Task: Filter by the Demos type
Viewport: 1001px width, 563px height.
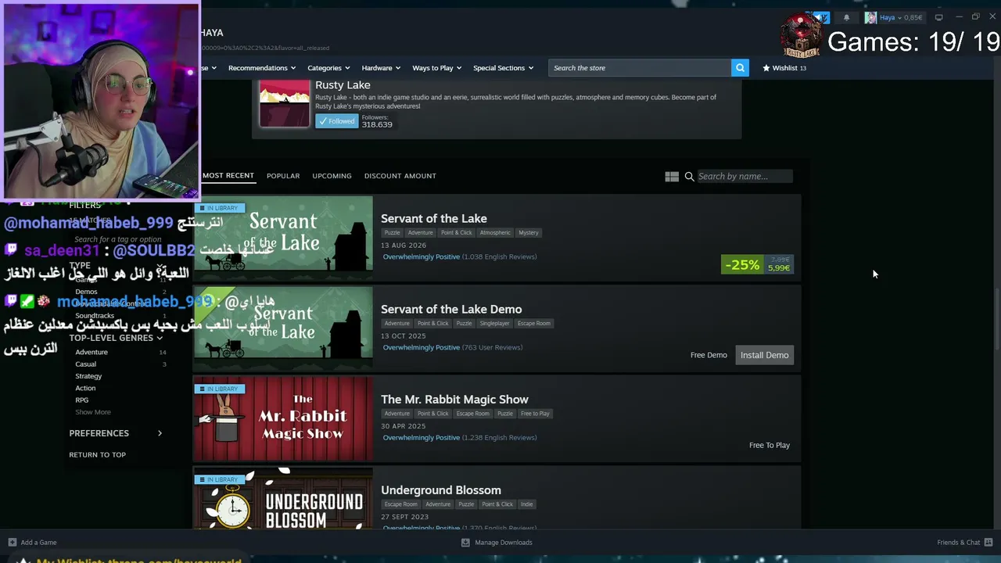Action: coord(86,292)
